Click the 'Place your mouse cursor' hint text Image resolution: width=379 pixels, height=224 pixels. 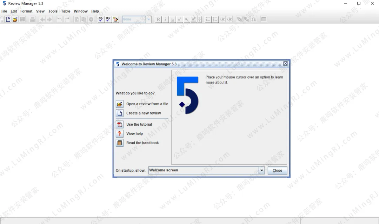[x=244, y=80]
